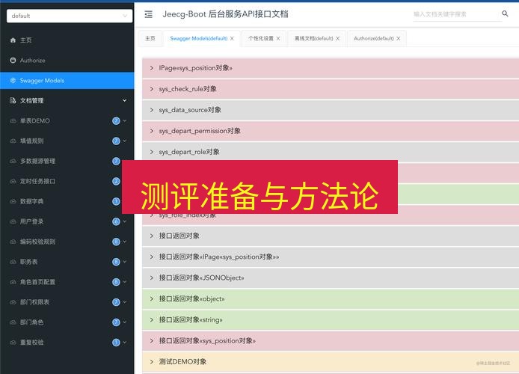Viewport: 519px width, 374px height.
Task: Open the 数据字典 API group
Action: [67, 201]
